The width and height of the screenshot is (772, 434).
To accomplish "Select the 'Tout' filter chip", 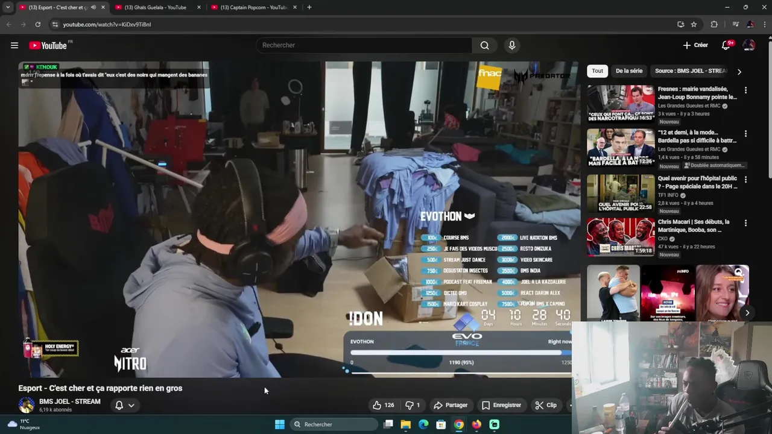I will [597, 71].
